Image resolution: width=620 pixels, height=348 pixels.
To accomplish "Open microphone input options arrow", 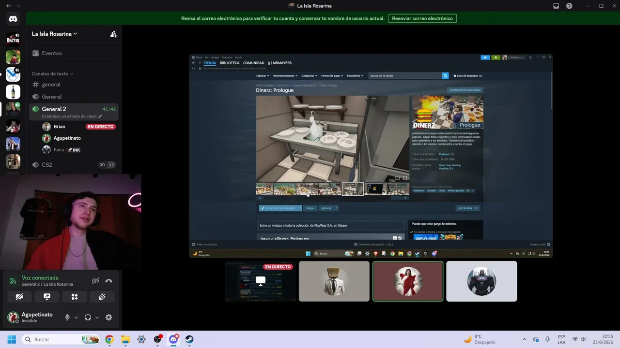I will pos(76,318).
